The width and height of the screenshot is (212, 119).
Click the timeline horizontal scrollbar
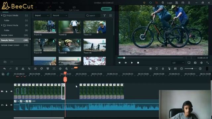pos(39,118)
